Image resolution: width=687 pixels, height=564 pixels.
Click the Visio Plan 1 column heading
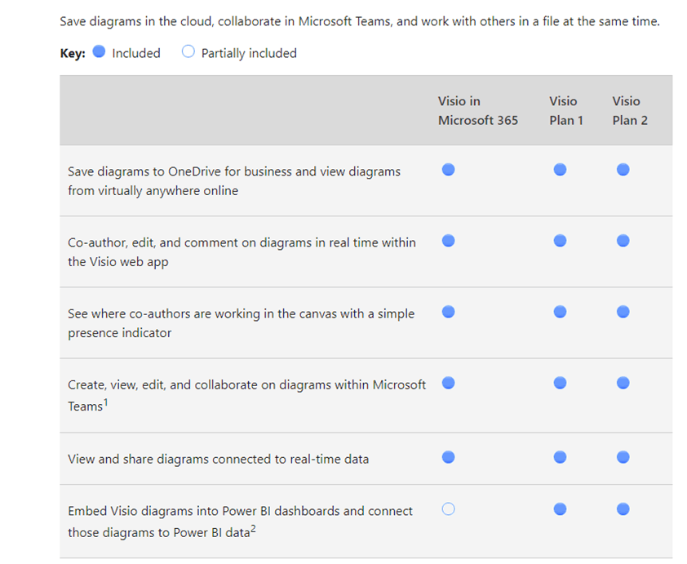click(x=566, y=110)
